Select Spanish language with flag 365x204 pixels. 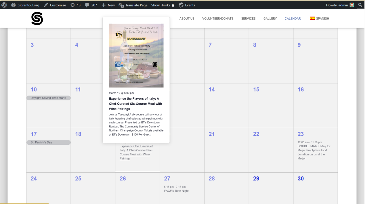[319, 18]
